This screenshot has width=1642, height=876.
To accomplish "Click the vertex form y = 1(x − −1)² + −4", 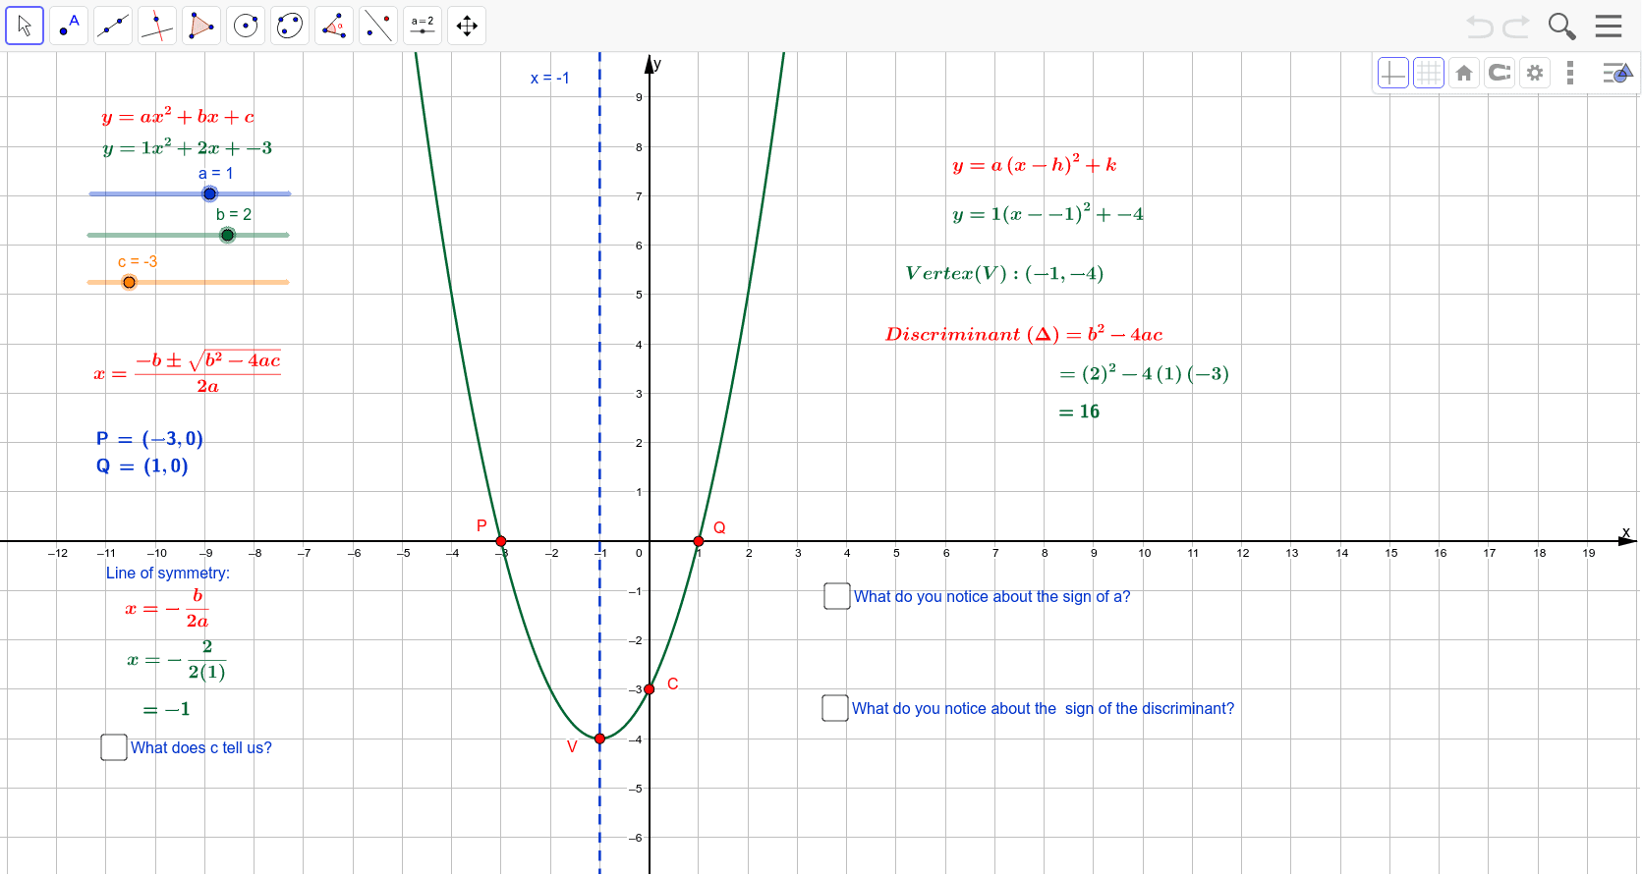I will pos(1047,213).
